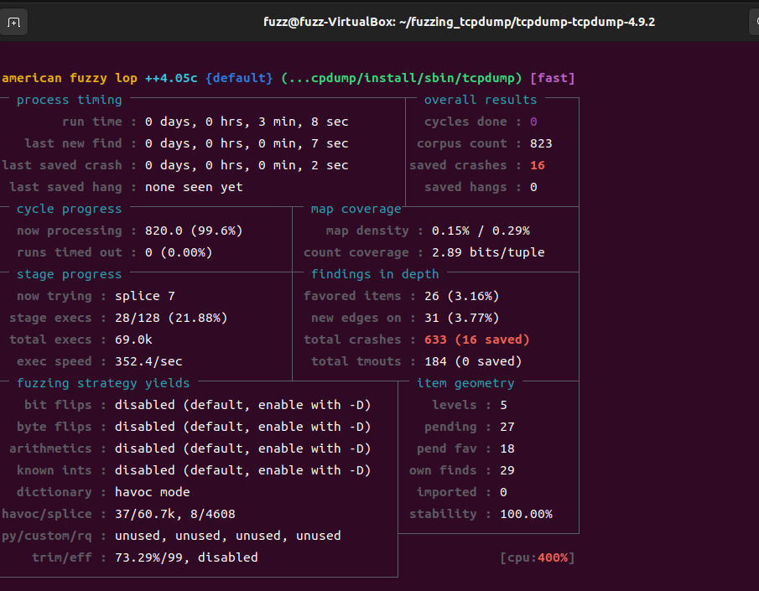Image resolution: width=759 pixels, height=591 pixels.
Task: Click the 'item geometry' section header
Action: coord(465,383)
